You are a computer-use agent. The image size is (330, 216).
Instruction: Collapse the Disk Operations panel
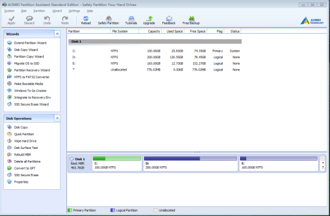(57, 119)
